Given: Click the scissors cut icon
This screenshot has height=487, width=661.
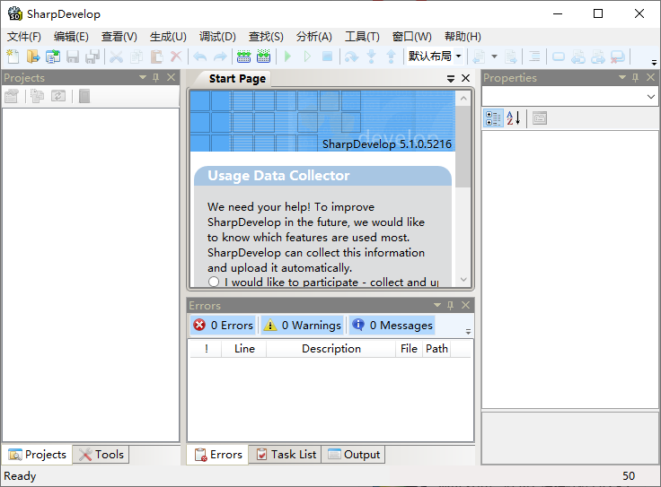Looking at the screenshot, I should [x=116, y=56].
